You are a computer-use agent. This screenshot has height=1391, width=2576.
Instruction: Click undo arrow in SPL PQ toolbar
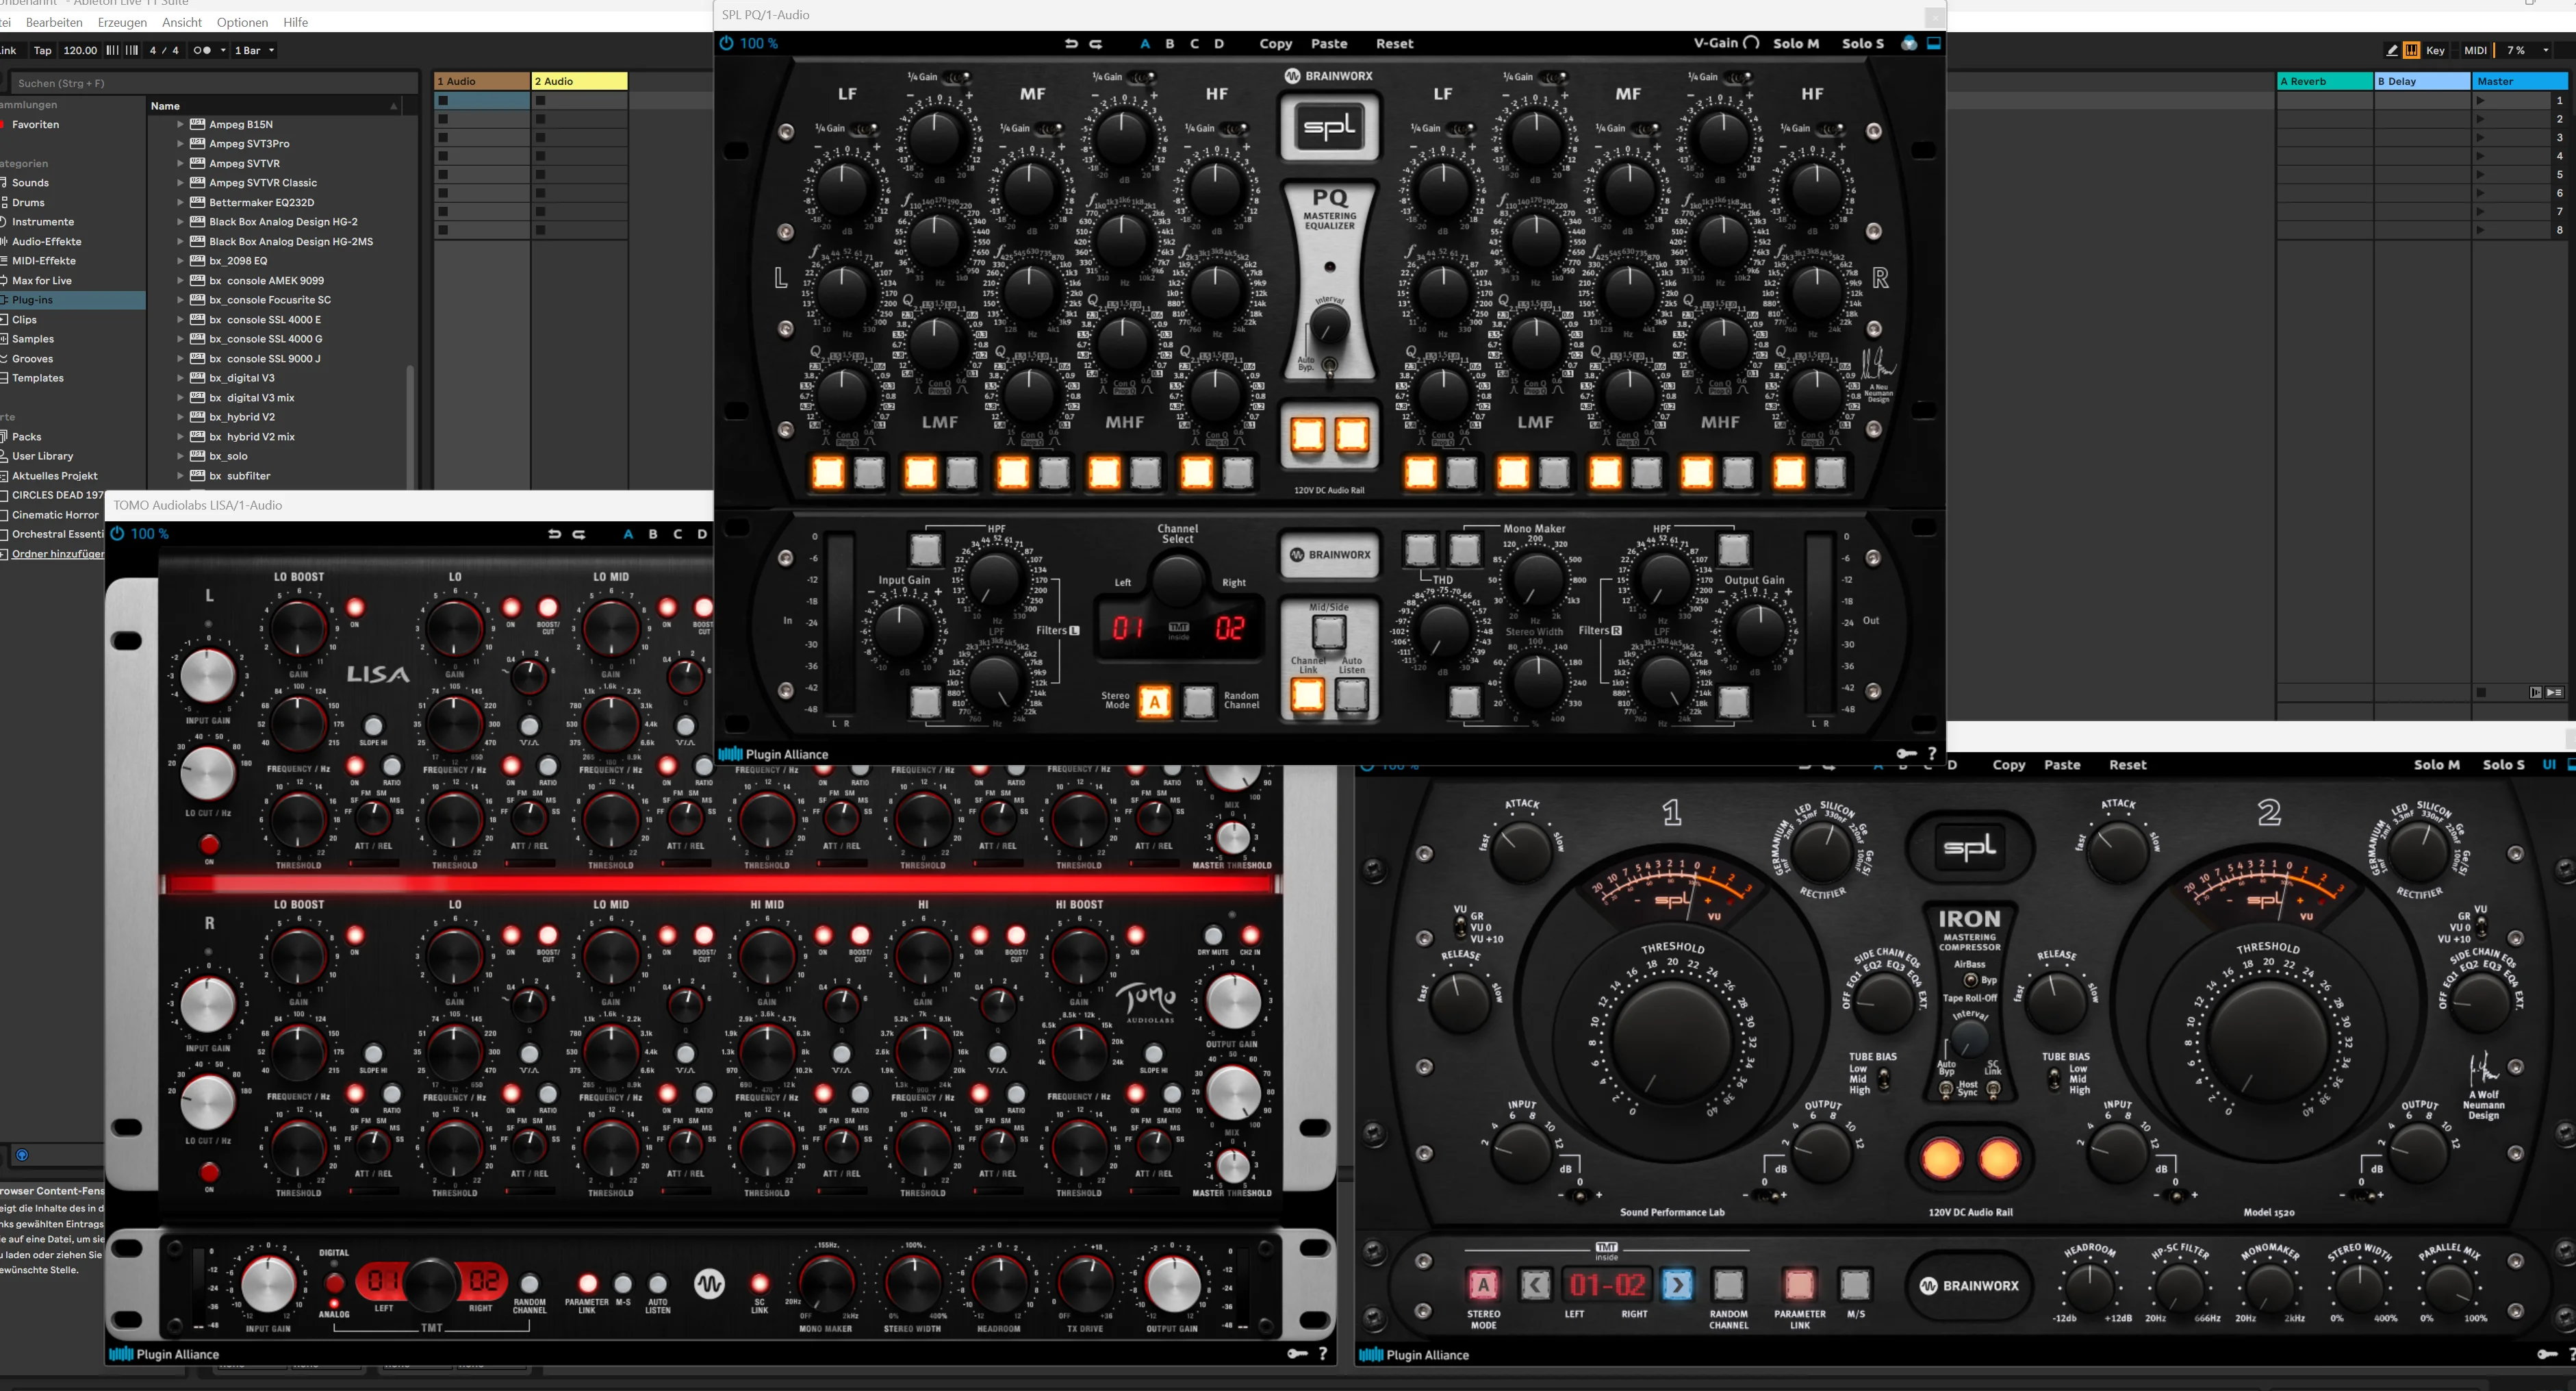point(1072,43)
